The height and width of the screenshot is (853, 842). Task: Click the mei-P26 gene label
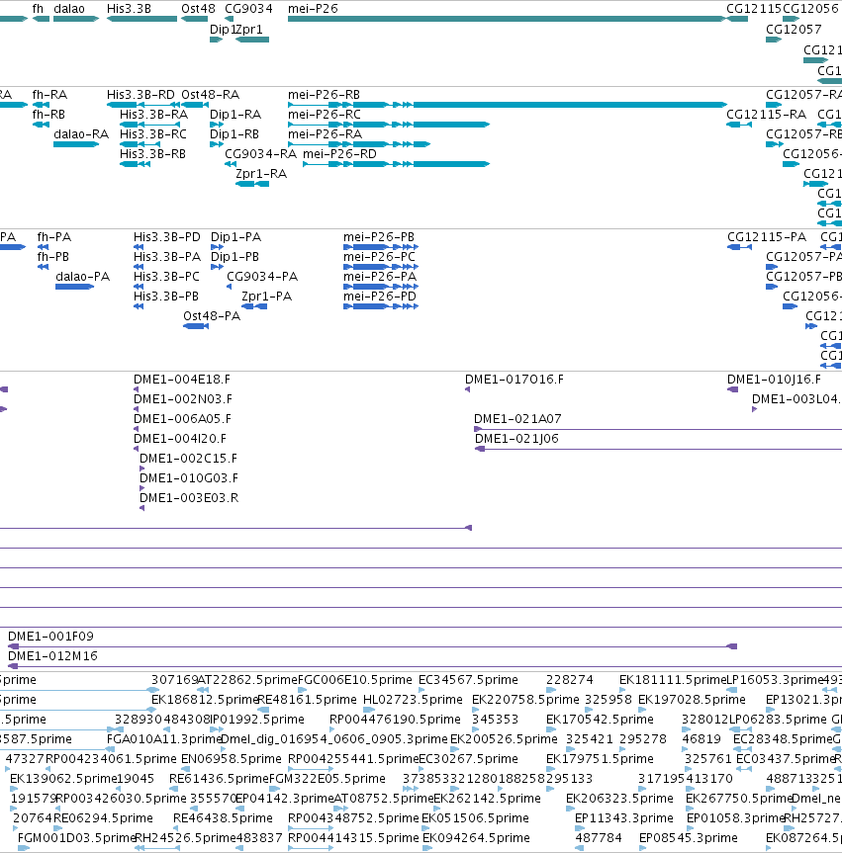tap(313, 9)
